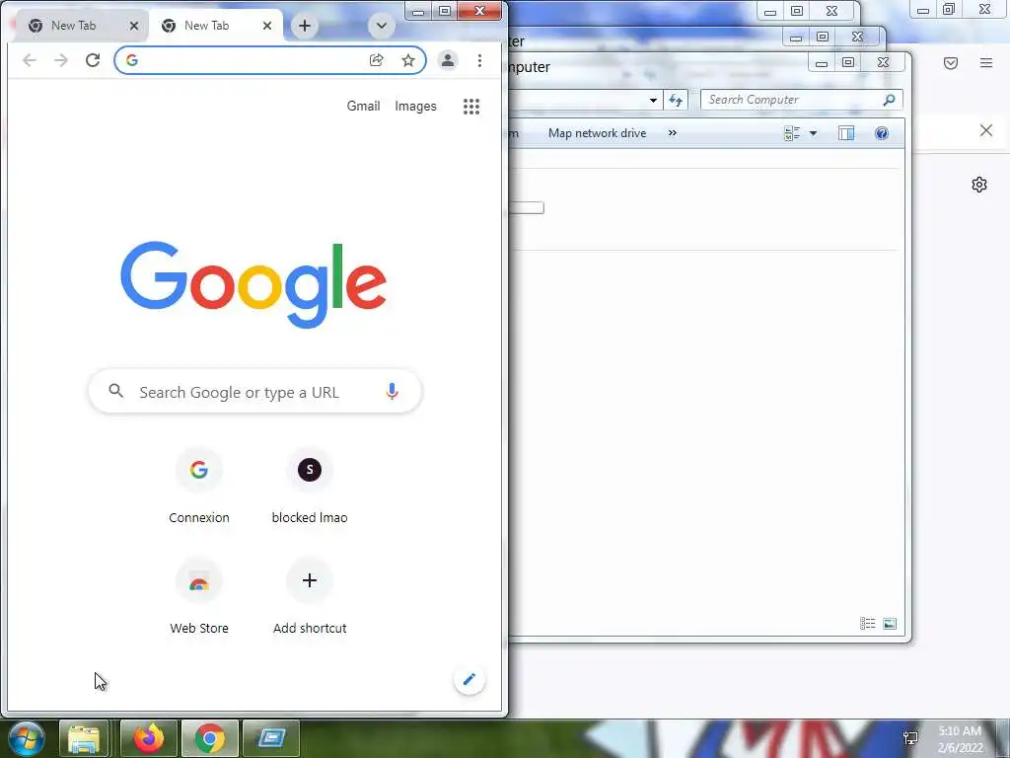Image resolution: width=1010 pixels, height=758 pixels.
Task: Select the second New Tab
Action: (x=206, y=26)
